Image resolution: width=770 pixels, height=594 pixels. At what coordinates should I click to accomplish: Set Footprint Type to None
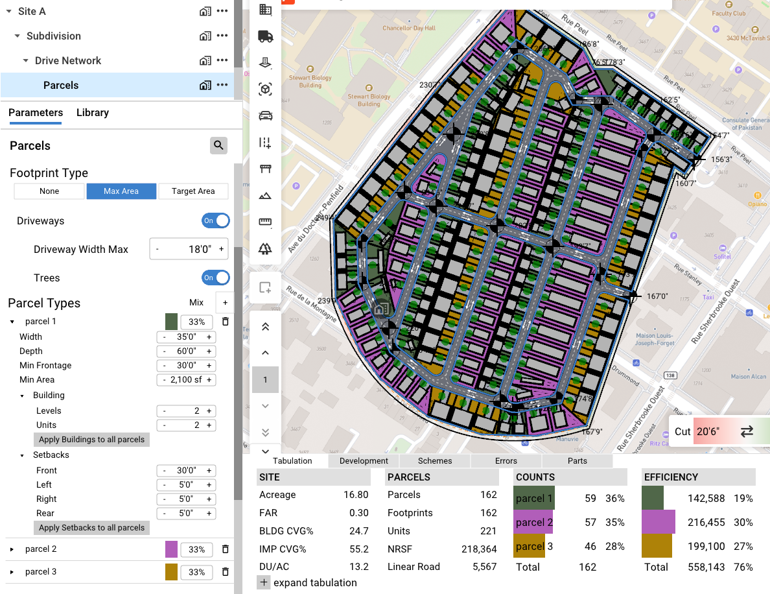click(49, 191)
